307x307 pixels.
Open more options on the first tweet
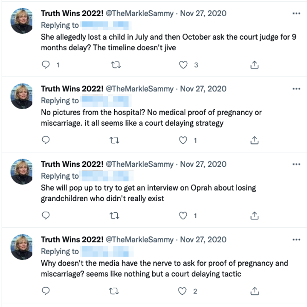(x=296, y=13)
